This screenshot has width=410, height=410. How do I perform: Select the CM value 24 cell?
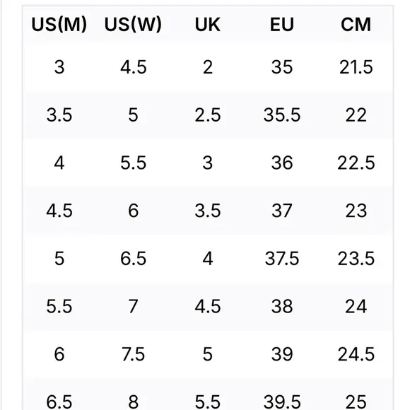point(356,307)
